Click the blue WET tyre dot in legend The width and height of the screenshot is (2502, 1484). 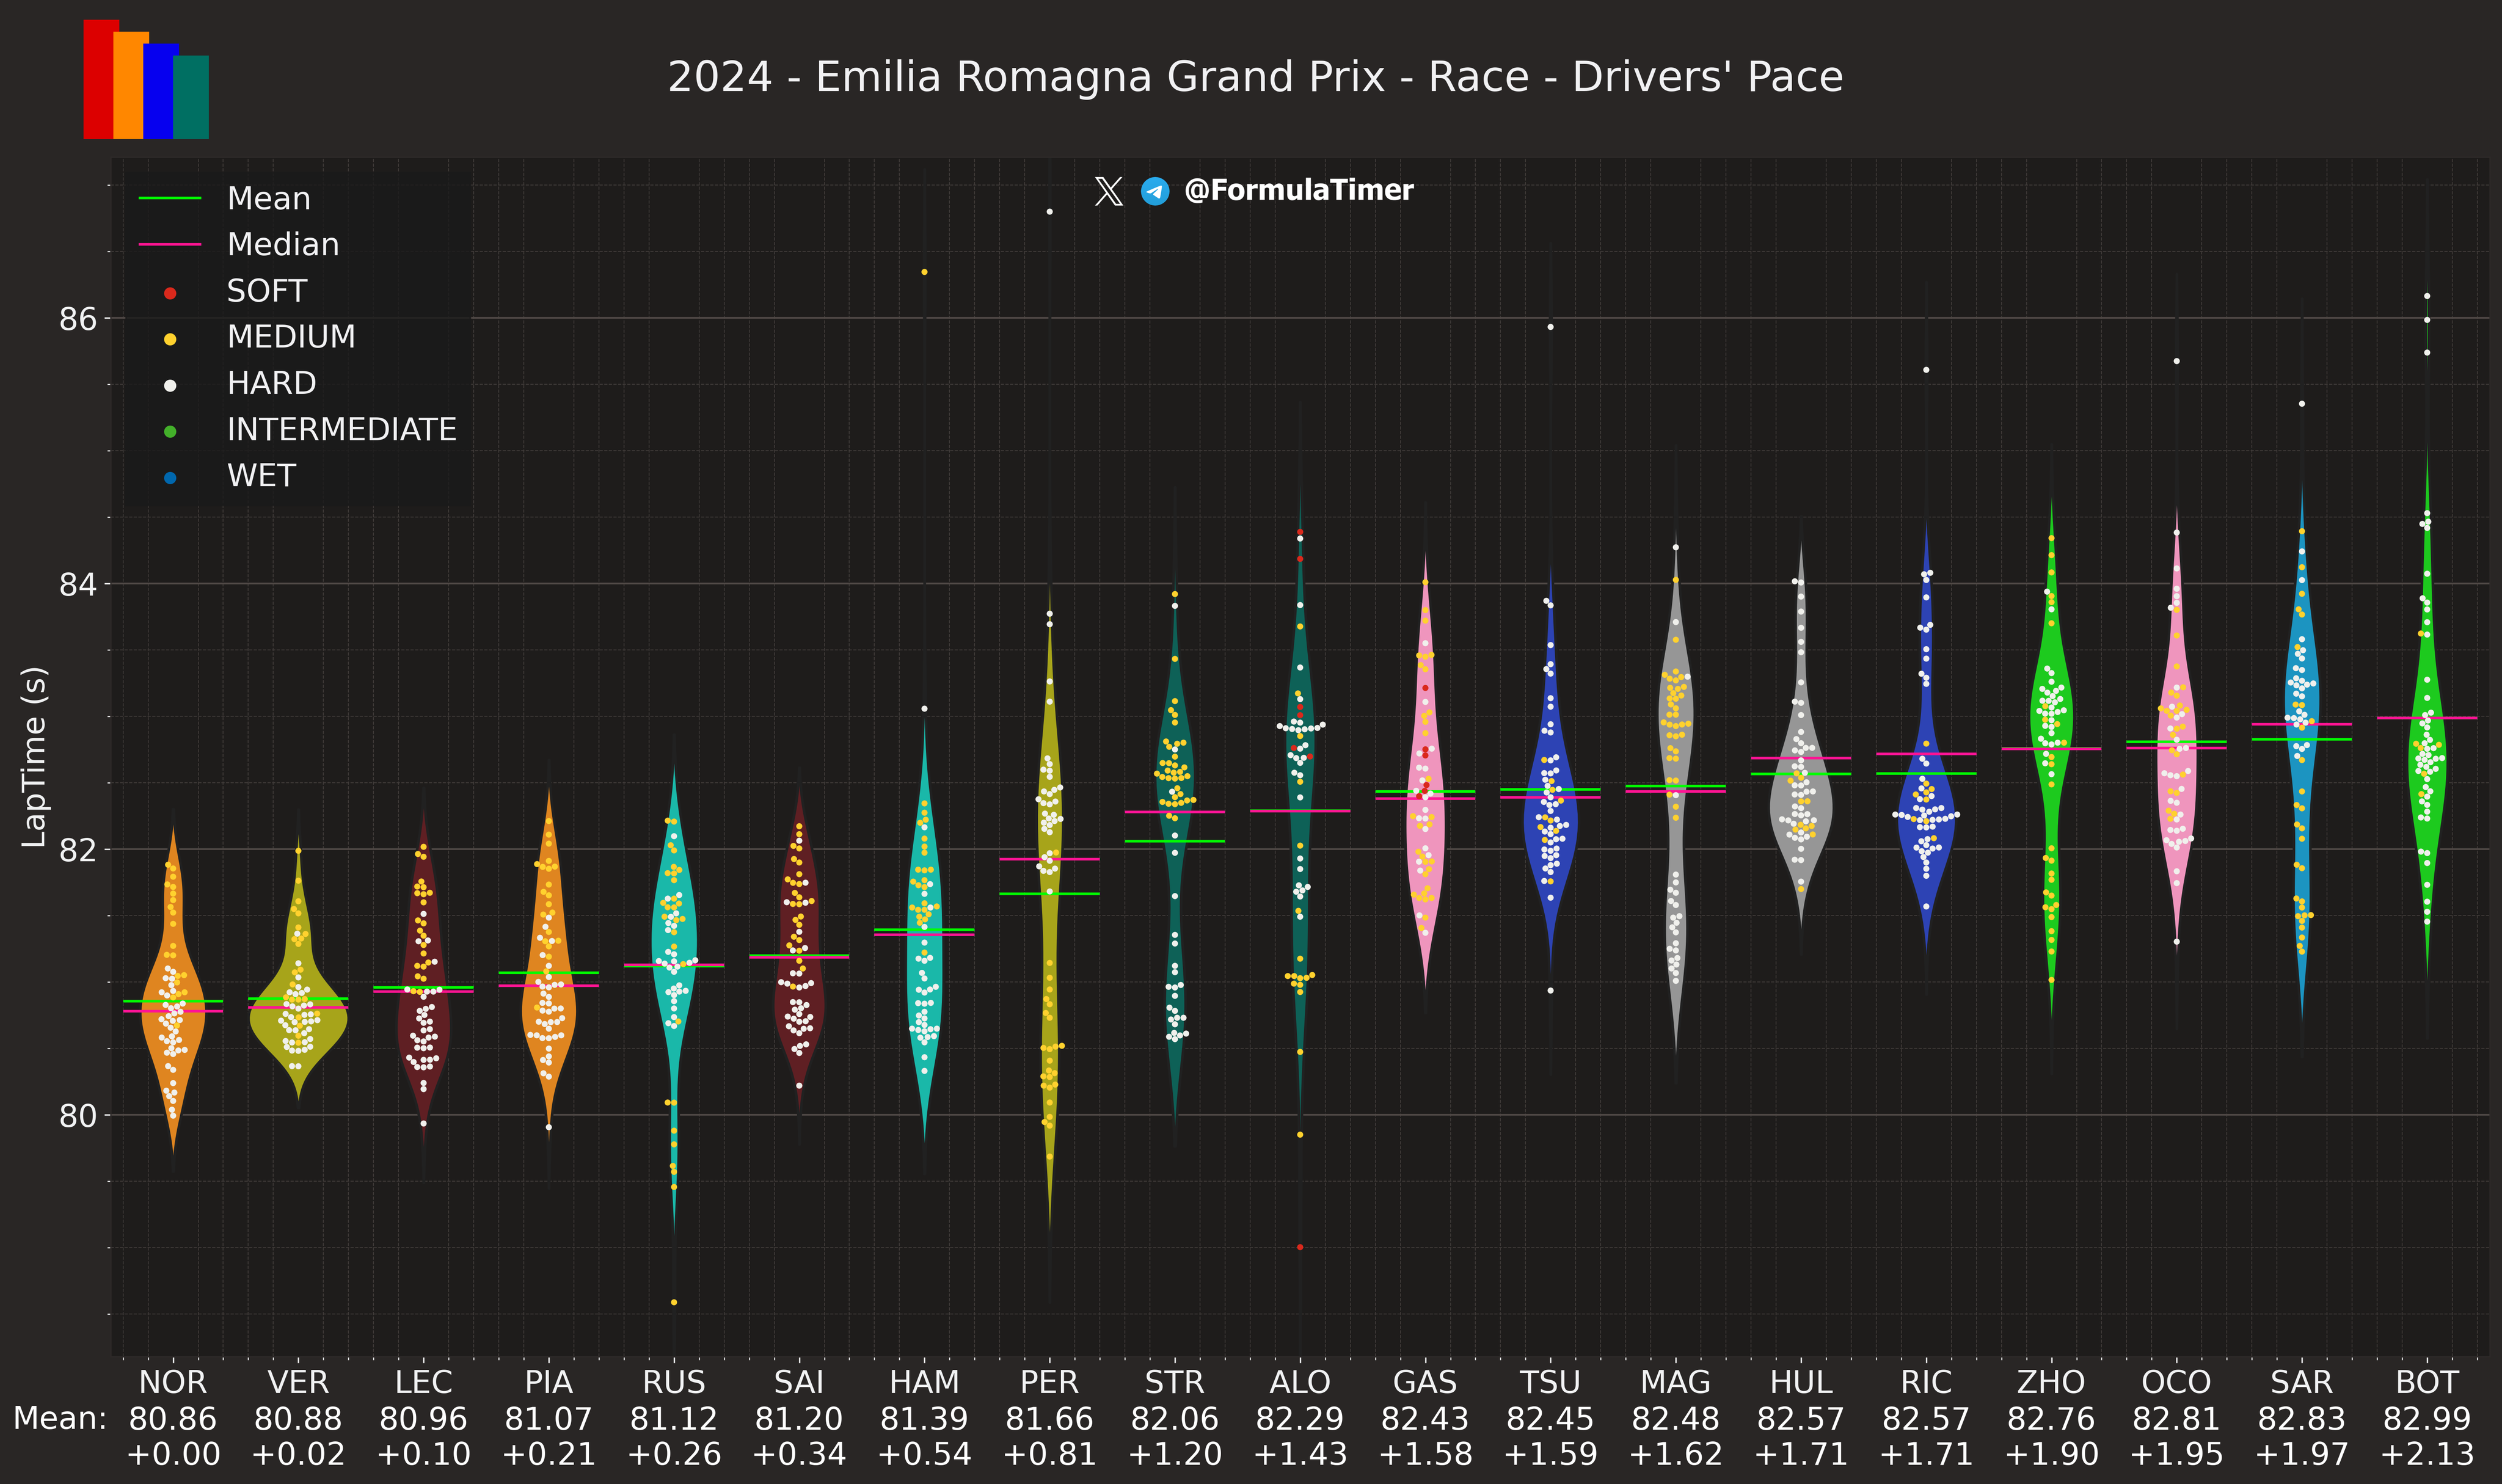click(x=170, y=478)
